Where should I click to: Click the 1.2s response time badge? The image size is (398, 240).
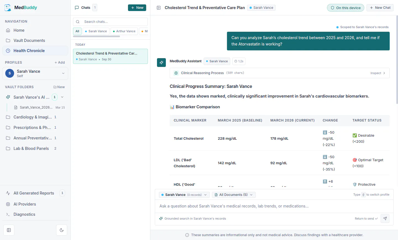[x=239, y=61]
